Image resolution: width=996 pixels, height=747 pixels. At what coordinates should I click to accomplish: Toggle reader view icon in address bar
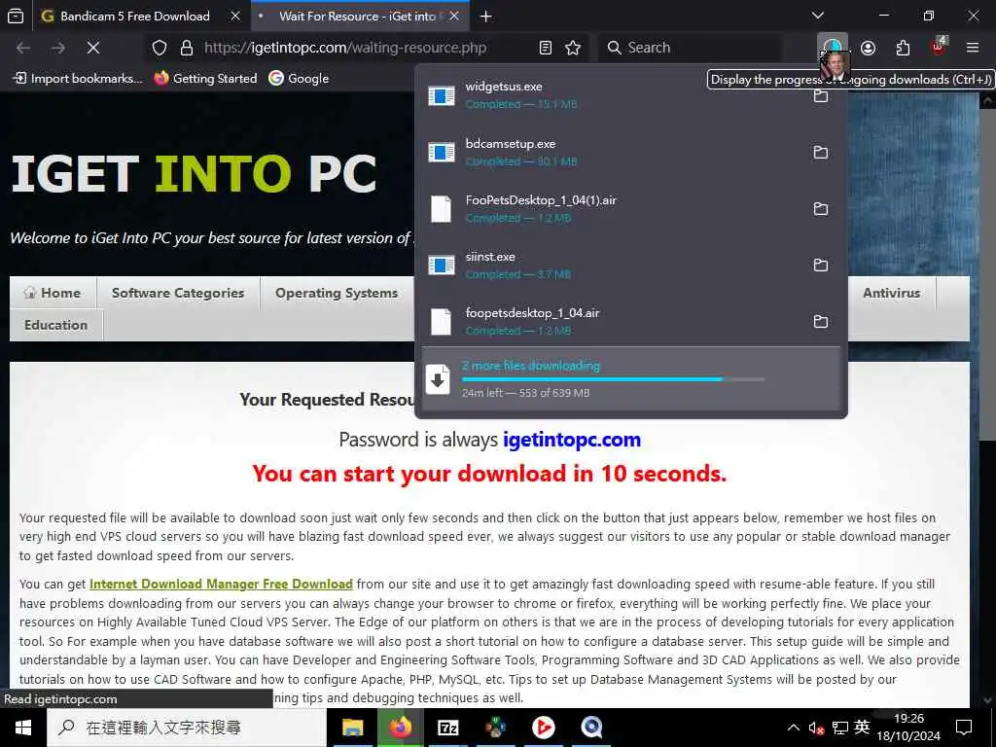[x=545, y=48]
